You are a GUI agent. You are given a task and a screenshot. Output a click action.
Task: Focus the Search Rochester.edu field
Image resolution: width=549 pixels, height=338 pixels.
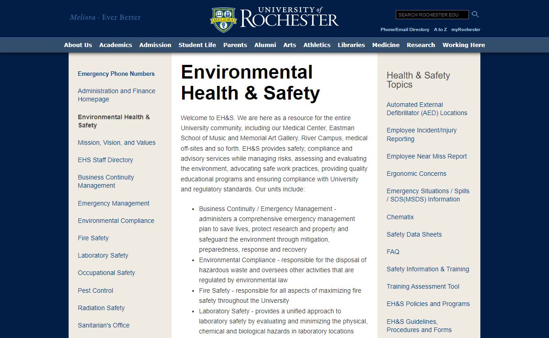pos(432,15)
